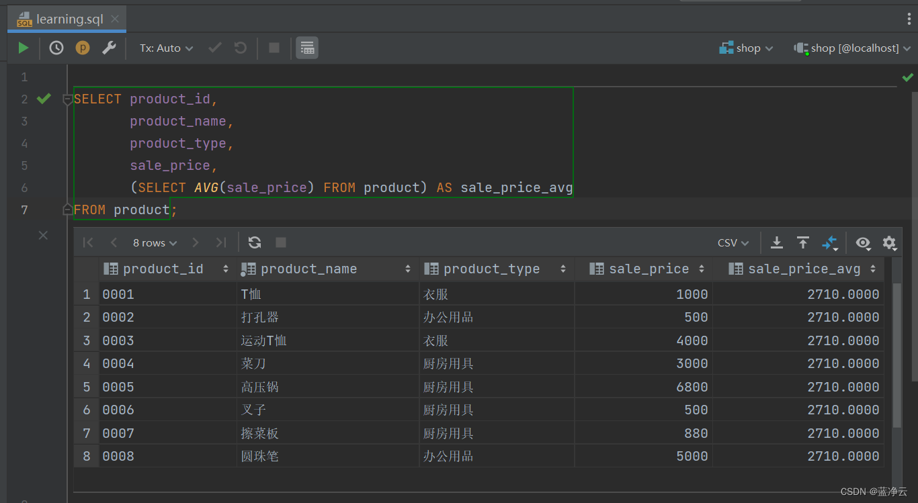
Task: Click the green gutter check mark on line 2
Action: pos(44,99)
